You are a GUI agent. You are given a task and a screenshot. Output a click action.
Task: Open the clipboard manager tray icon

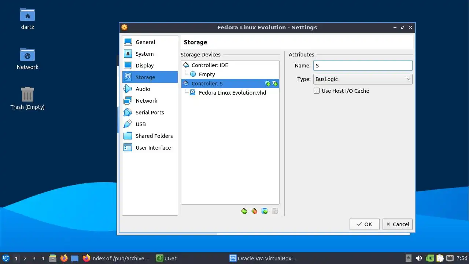pyautogui.click(x=440, y=258)
